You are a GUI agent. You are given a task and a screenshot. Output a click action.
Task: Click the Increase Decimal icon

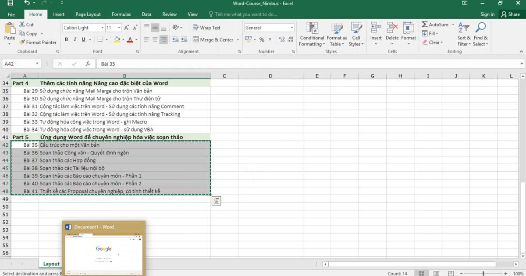click(281, 39)
